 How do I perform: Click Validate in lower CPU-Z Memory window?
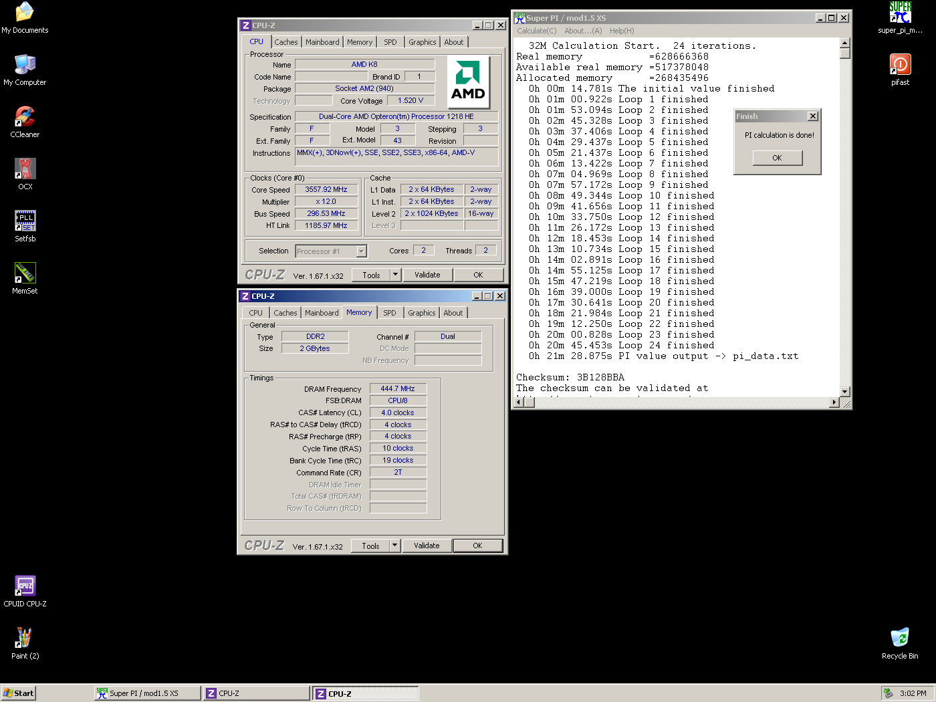[427, 546]
